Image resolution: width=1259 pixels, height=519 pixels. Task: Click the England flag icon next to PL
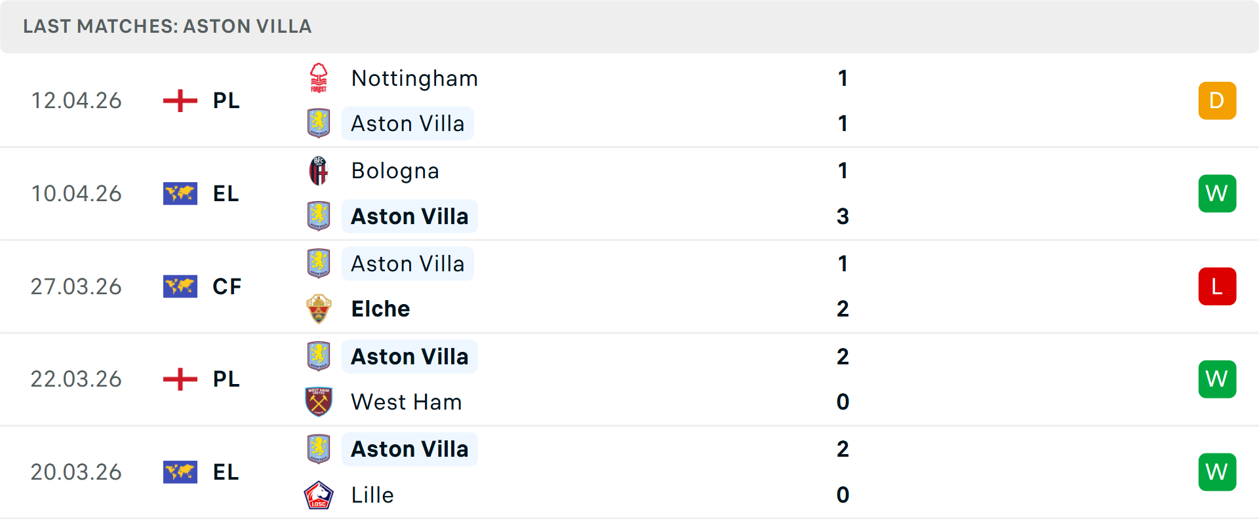pos(180,100)
